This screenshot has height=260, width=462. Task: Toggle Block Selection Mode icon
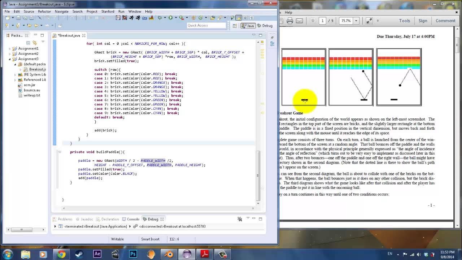[x=245, y=17]
